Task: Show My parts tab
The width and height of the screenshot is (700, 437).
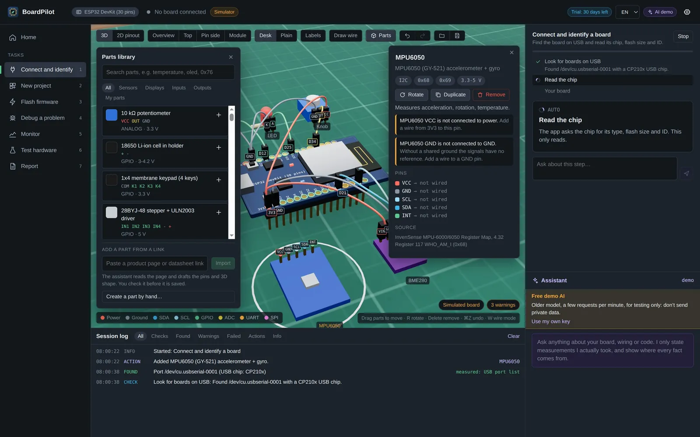Action: point(115,98)
